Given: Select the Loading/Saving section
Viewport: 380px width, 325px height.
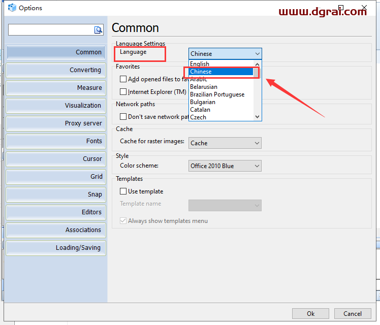Looking at the screenshot, I should click(x=56, y=248).
